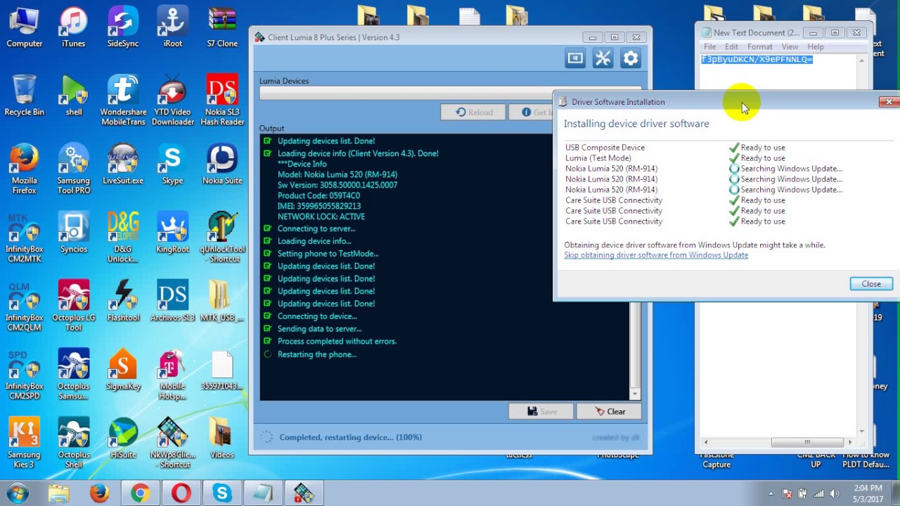Open S7 Clone archive icon
900x506 pixels.
[x=222, y=27]
